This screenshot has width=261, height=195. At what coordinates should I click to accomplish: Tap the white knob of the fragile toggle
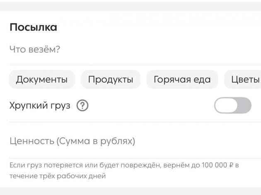226,105
